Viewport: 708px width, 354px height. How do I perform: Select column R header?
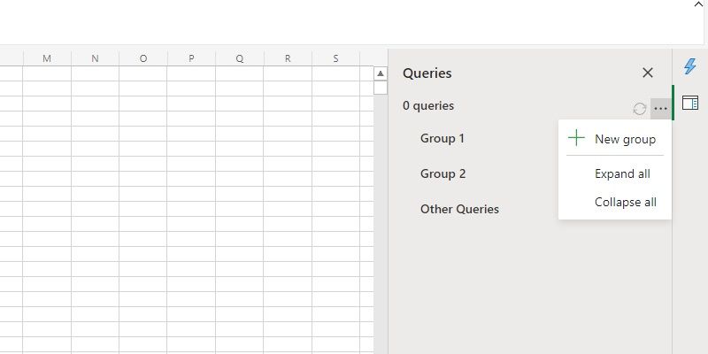click(x=288, y=58)
